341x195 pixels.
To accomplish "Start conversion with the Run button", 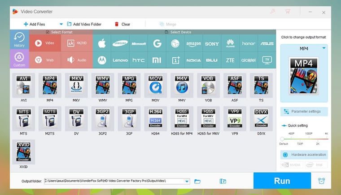I will (282, 181).
